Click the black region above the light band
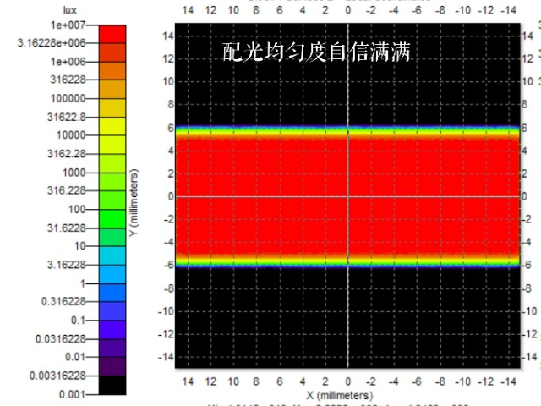541x406 pixels. [347, 74]
